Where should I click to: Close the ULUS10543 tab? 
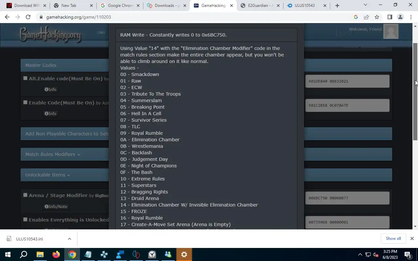pyautogui.click(x=325, y=6)
